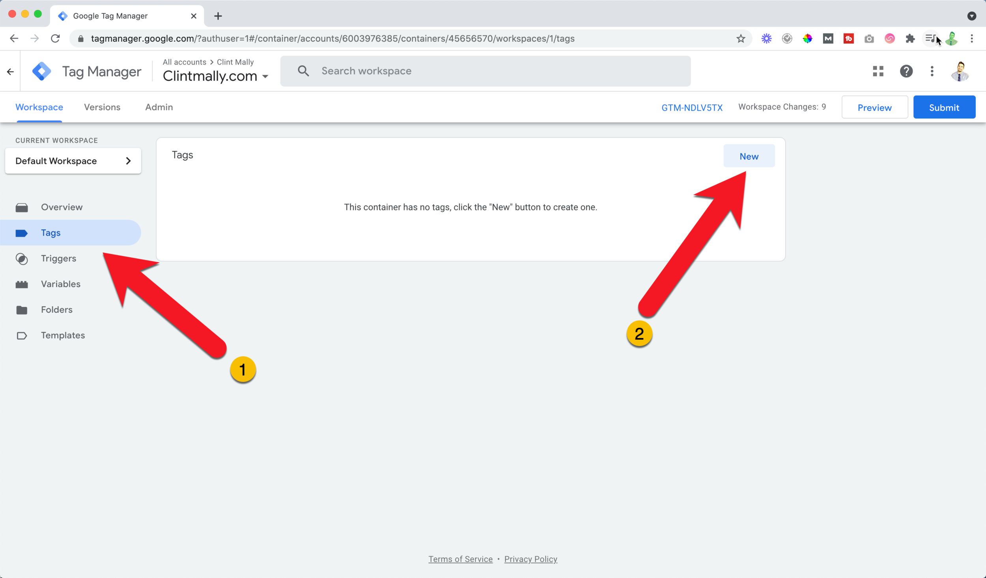This screenshot has height=578, width=986.
Task: Focus the Search workspace field
Action: tap(486, 71)
